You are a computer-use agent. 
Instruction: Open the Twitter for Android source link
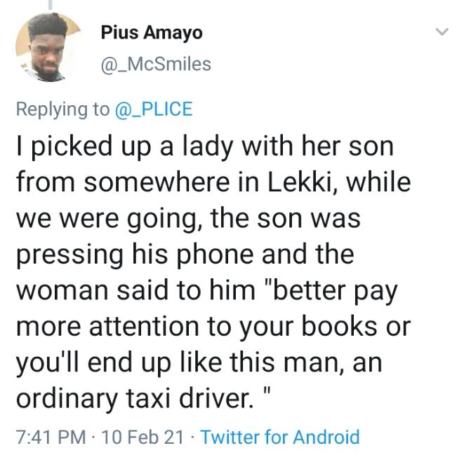pos(279,437)
